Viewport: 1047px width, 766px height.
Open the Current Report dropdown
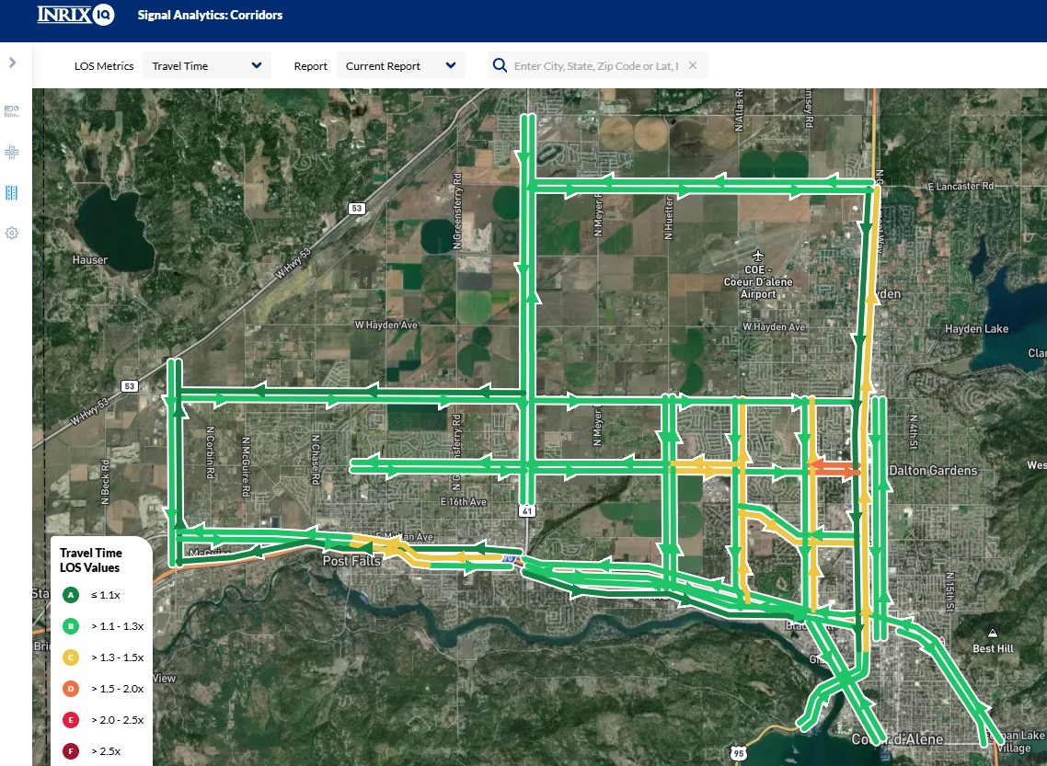400,66
